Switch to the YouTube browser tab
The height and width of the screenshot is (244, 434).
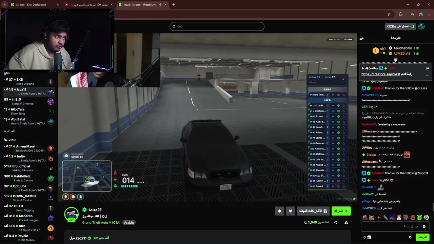[x=89, y=5]
